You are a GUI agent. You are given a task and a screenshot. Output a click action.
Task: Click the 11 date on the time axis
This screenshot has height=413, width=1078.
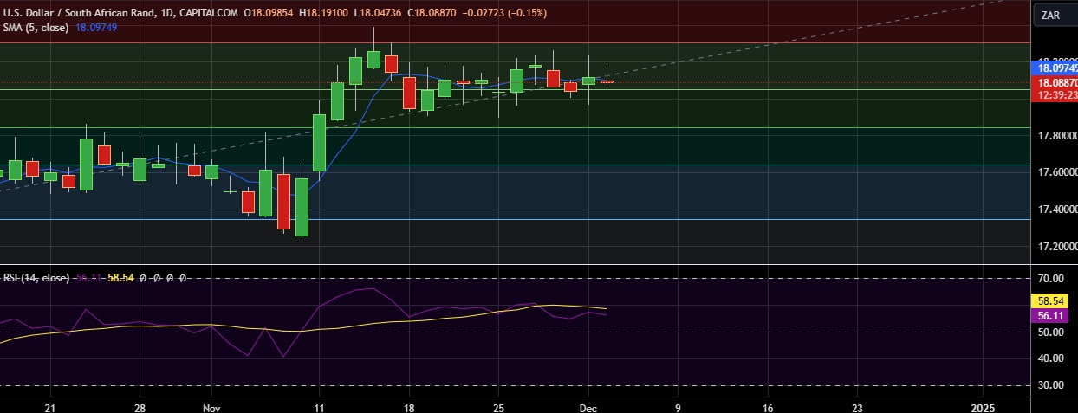tap(319, 406)
